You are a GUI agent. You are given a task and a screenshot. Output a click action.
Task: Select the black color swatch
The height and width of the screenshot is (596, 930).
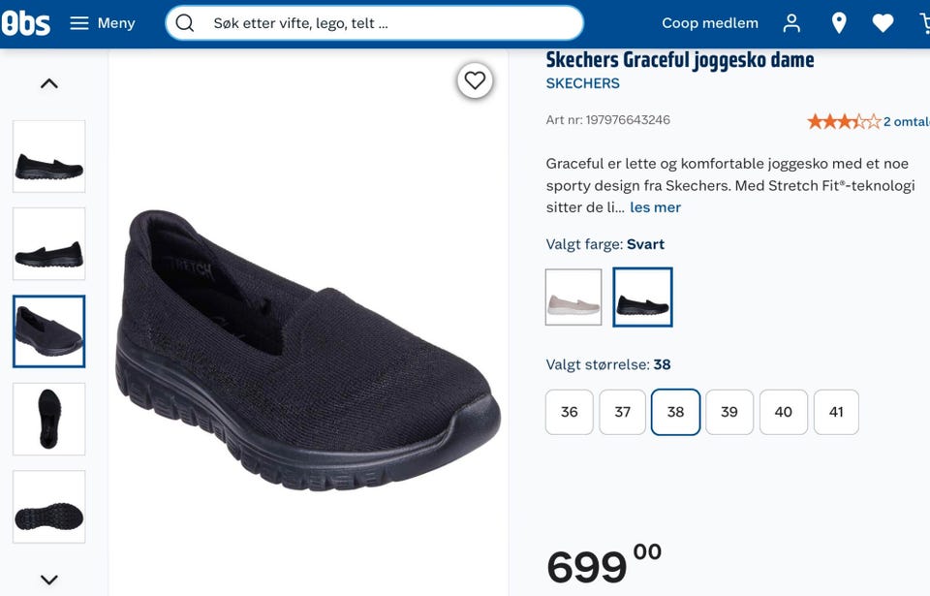tap(642, 297)
